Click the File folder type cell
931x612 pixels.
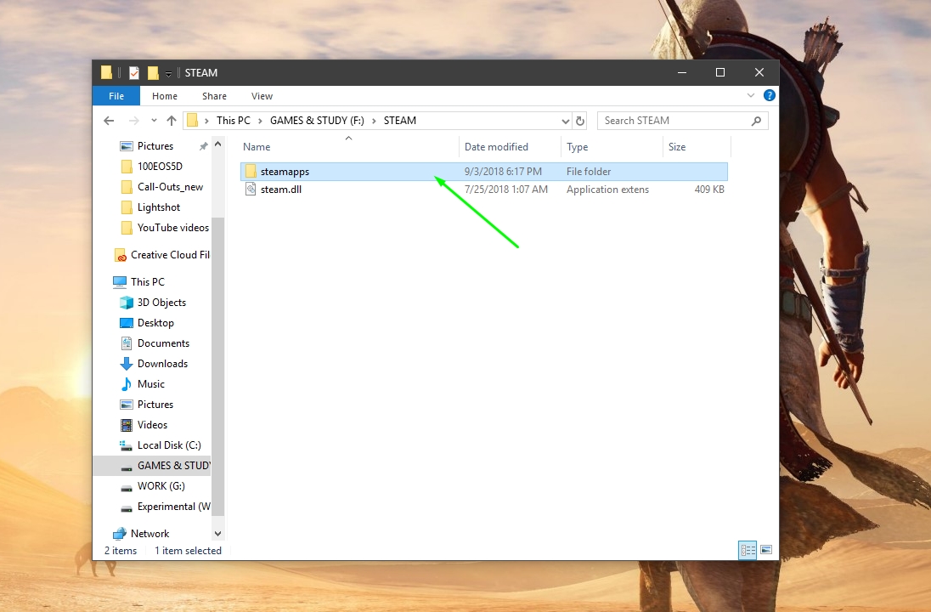589,172
